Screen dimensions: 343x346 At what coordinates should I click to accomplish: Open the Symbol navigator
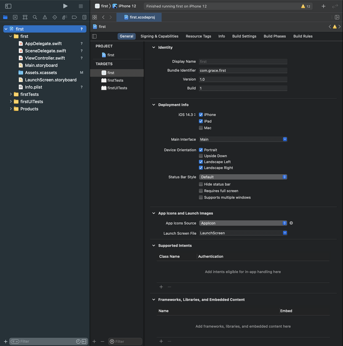[25, 17]
